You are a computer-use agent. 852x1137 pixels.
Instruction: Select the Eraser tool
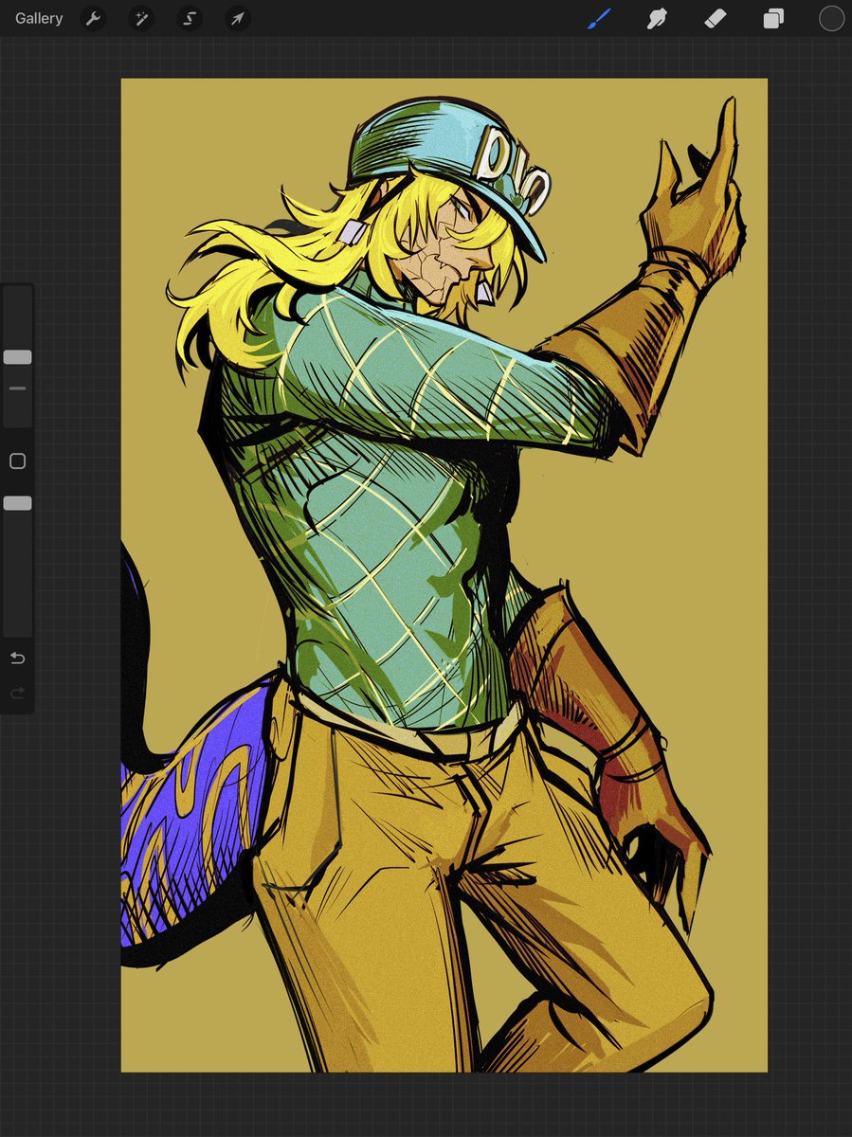point(716,18)
